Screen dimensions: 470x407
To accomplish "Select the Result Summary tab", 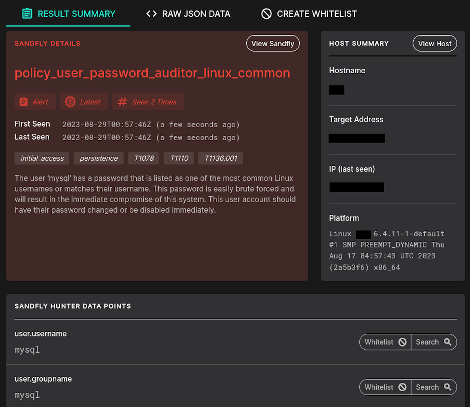I will 68,14.
